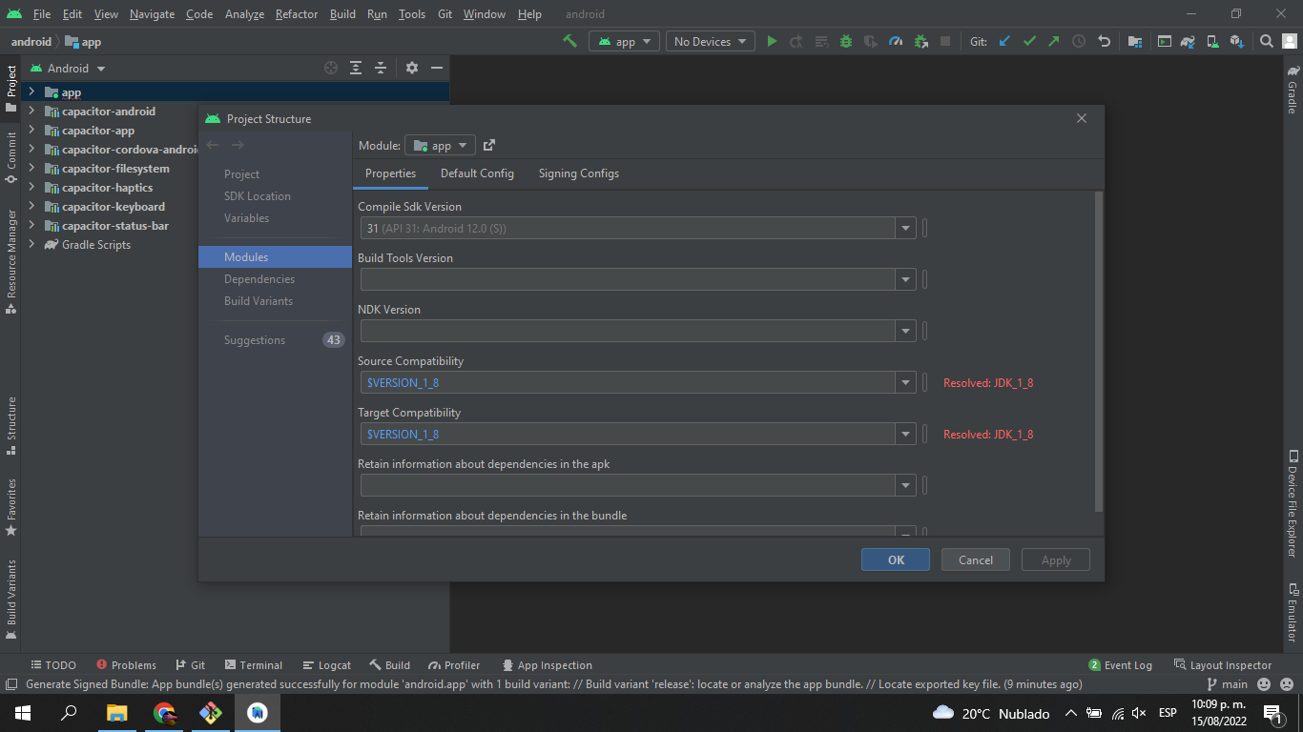The width and height of the screenshot is (1303, 732).
Task: Click the Run Anything terminal toolbar icon
Action: (x=1164, y=41)
